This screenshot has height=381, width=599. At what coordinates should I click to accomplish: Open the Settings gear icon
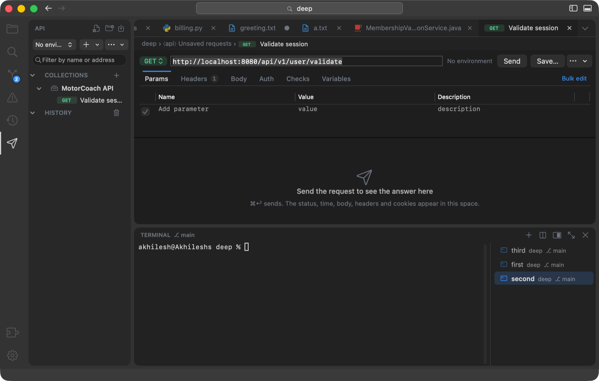12,355
